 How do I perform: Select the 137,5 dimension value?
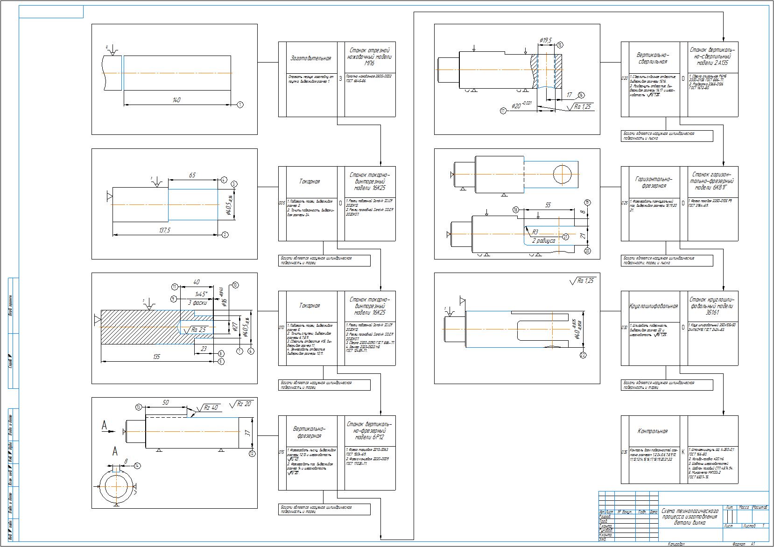[165, 230]
